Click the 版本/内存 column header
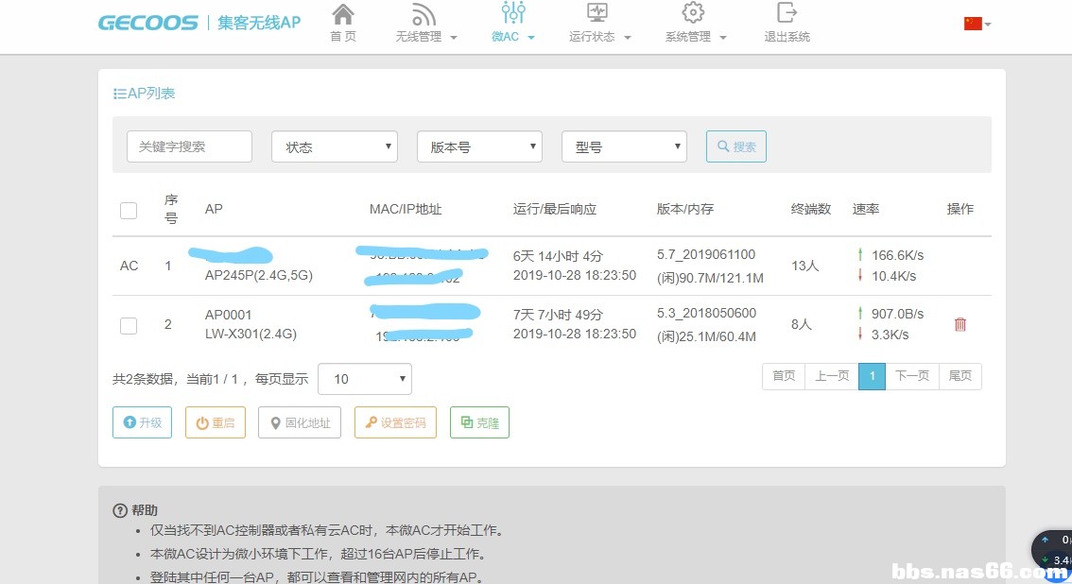The image size is (1072, 584). pos(685,209)
